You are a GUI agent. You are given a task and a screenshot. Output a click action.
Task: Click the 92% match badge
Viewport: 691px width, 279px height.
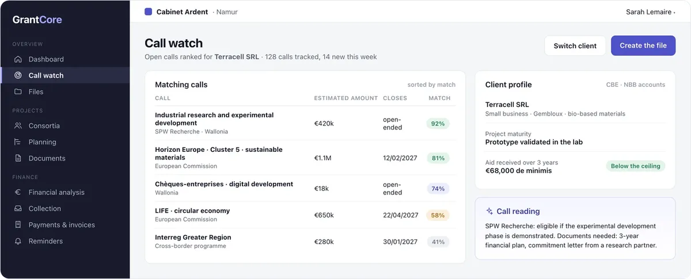click(438, 124)
